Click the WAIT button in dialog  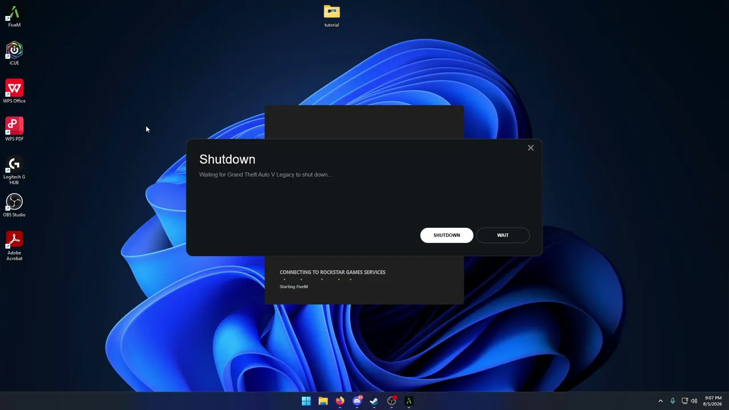click(503, 235)
